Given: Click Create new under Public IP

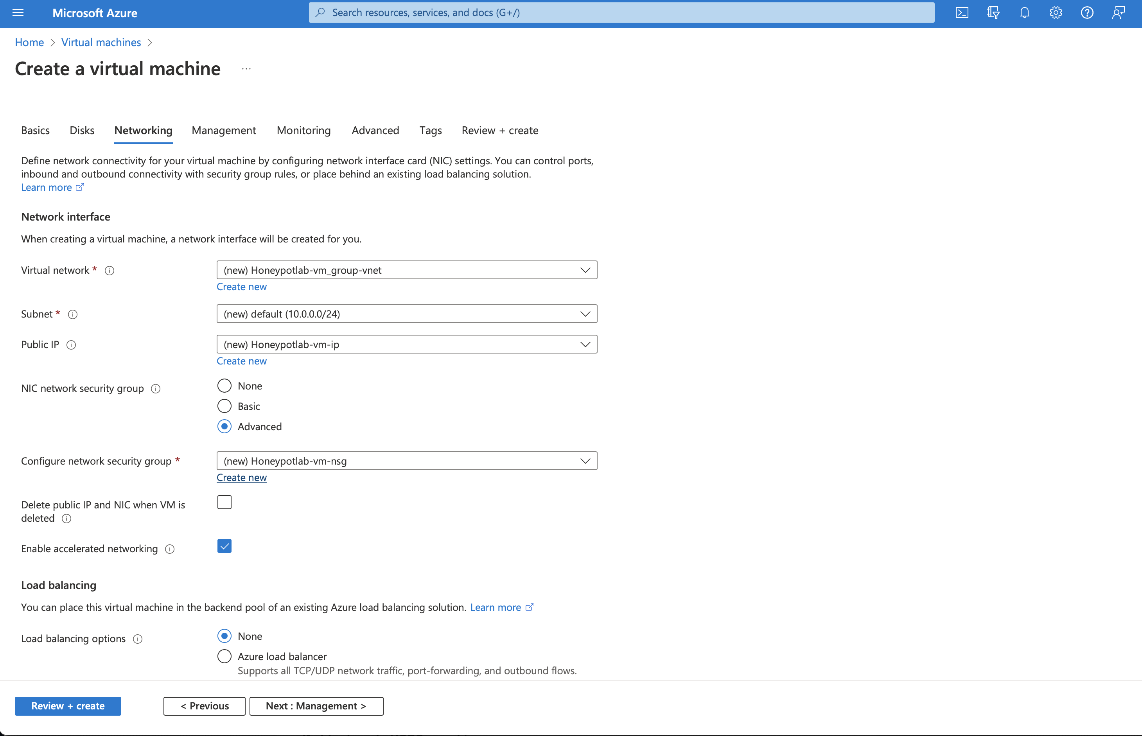Looking at the screenshot, I should pyautogui.click(x=242, y=361).
